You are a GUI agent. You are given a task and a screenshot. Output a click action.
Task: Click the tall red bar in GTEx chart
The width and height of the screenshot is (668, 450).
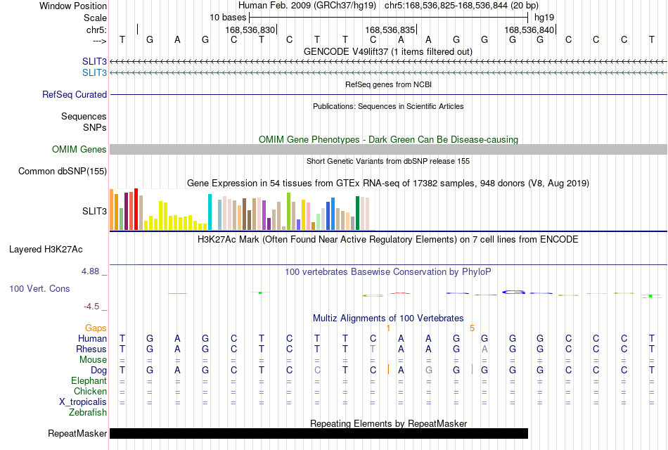click(136, 210)
